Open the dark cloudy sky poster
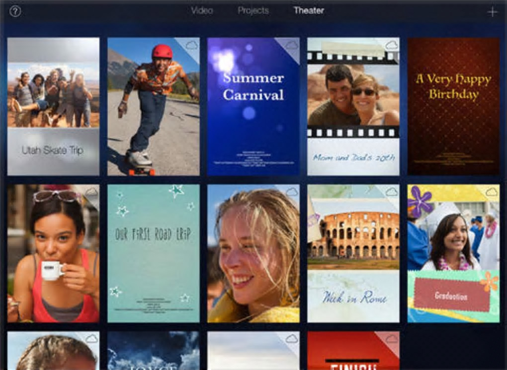 pos(154,351)
